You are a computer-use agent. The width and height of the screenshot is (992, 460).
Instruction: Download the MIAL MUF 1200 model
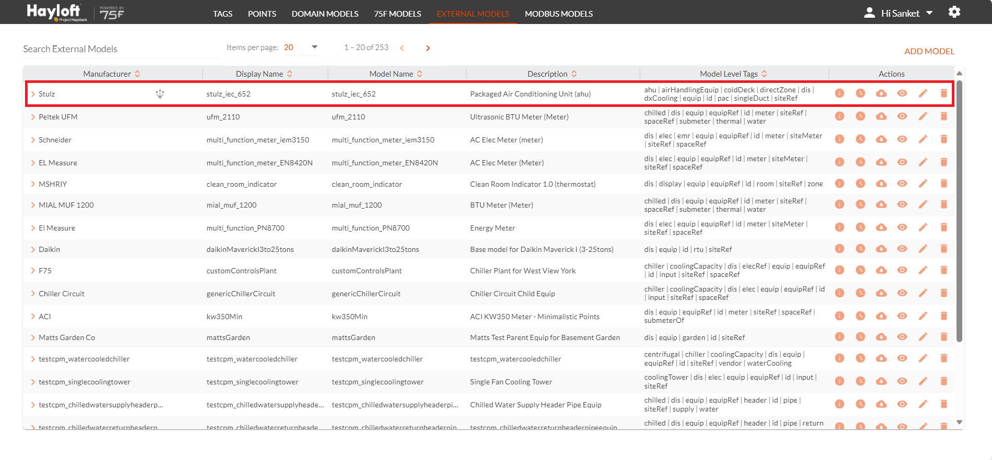click(x=881, y=204)
